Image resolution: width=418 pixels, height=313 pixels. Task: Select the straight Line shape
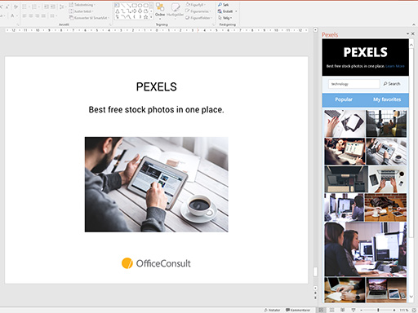(122, 5)
